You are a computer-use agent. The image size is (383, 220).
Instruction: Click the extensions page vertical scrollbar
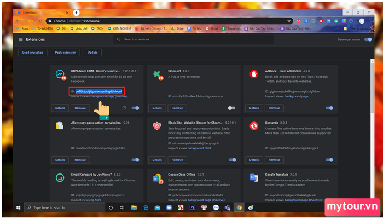[x=372, y=88]
